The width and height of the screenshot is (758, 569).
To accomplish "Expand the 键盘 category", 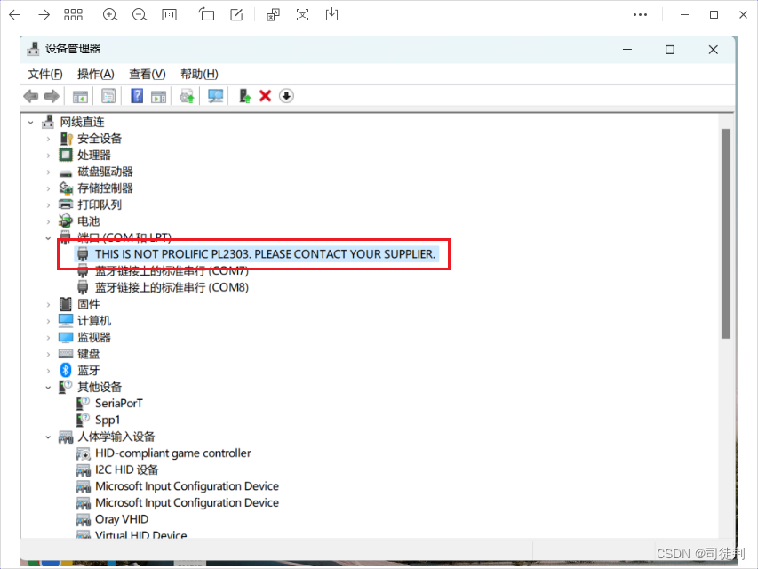I will point(48,354).
